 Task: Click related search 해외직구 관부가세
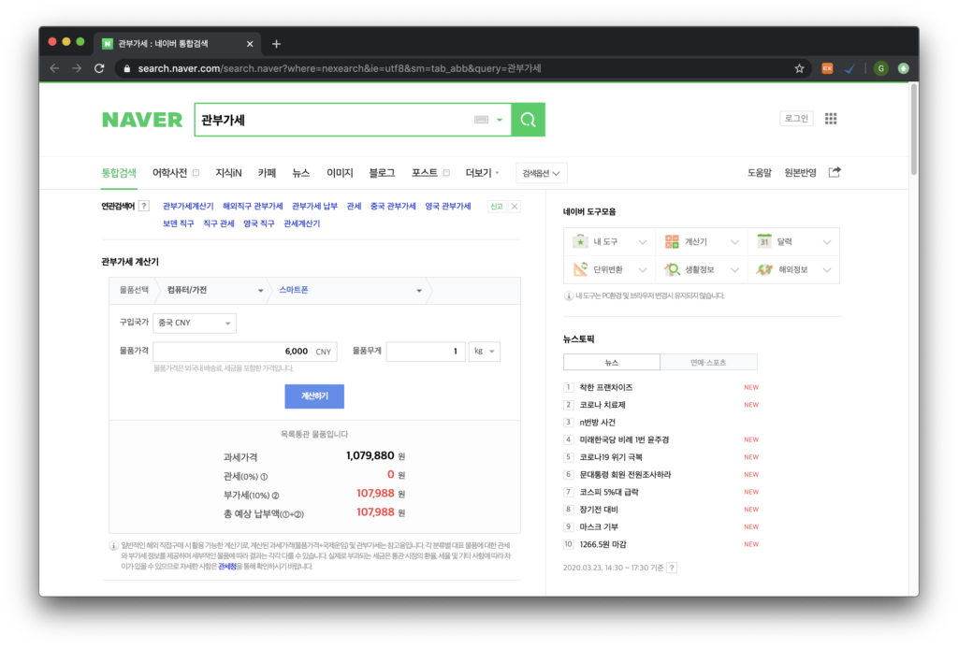coord(253,207)
